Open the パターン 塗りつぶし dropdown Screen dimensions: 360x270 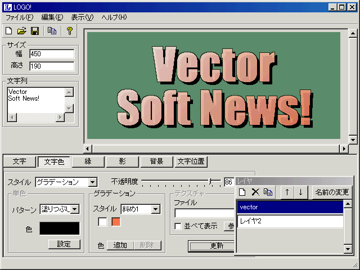tap(75, 209)
